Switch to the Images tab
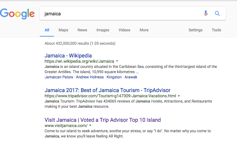 point(103,30)
